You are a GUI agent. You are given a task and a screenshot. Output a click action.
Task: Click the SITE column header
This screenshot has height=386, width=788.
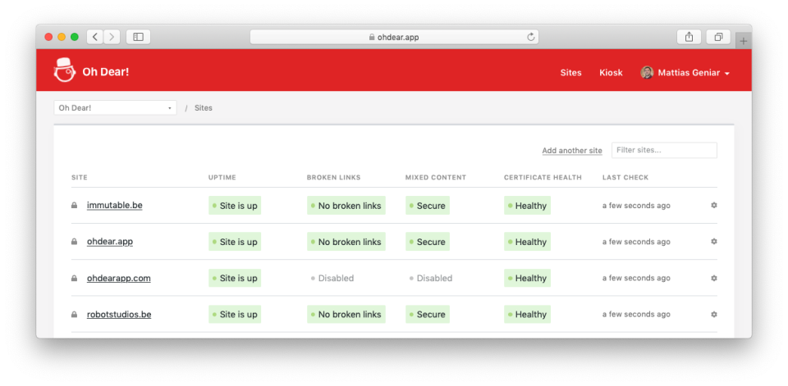click(x=80, y=177)
